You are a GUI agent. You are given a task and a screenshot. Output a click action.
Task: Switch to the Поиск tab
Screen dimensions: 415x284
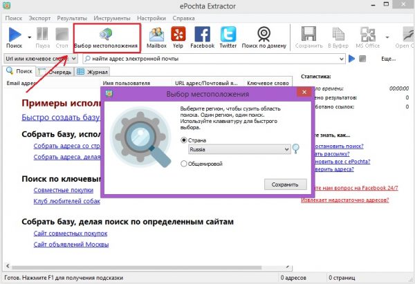[x=19, y=71]
